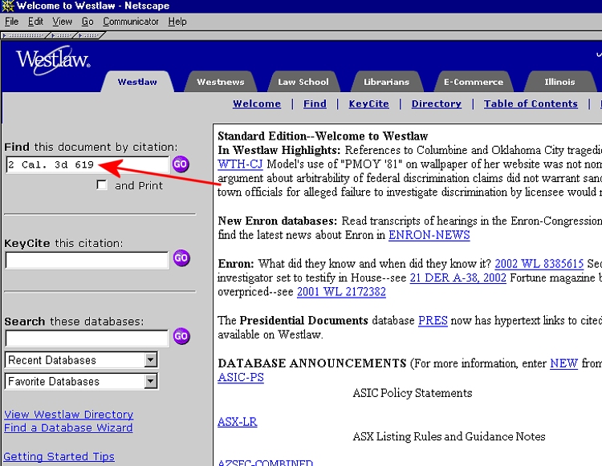Open the File menu
Screen dimensions: 602x466
coord(11,22)
